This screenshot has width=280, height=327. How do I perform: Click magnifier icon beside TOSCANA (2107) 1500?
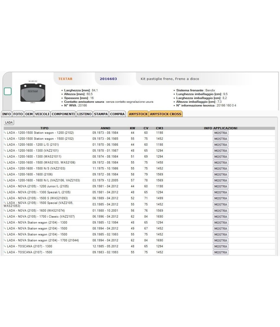(x=5, y=252)
